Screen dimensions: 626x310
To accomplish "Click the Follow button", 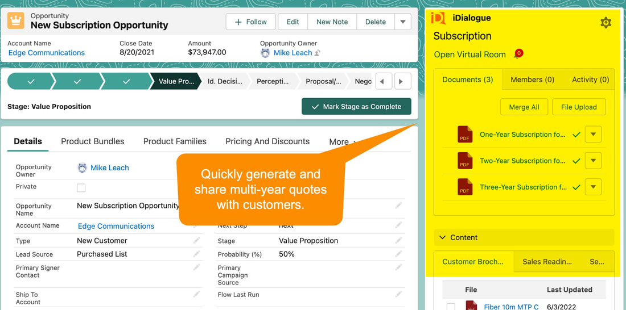I will (251, 22).
